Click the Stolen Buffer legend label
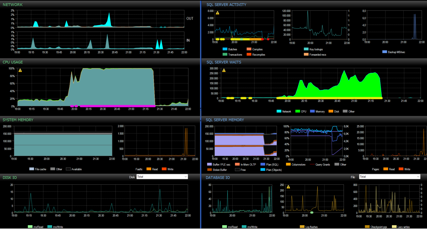Screen dimensions: 427x229 click(x=220, y=170)
